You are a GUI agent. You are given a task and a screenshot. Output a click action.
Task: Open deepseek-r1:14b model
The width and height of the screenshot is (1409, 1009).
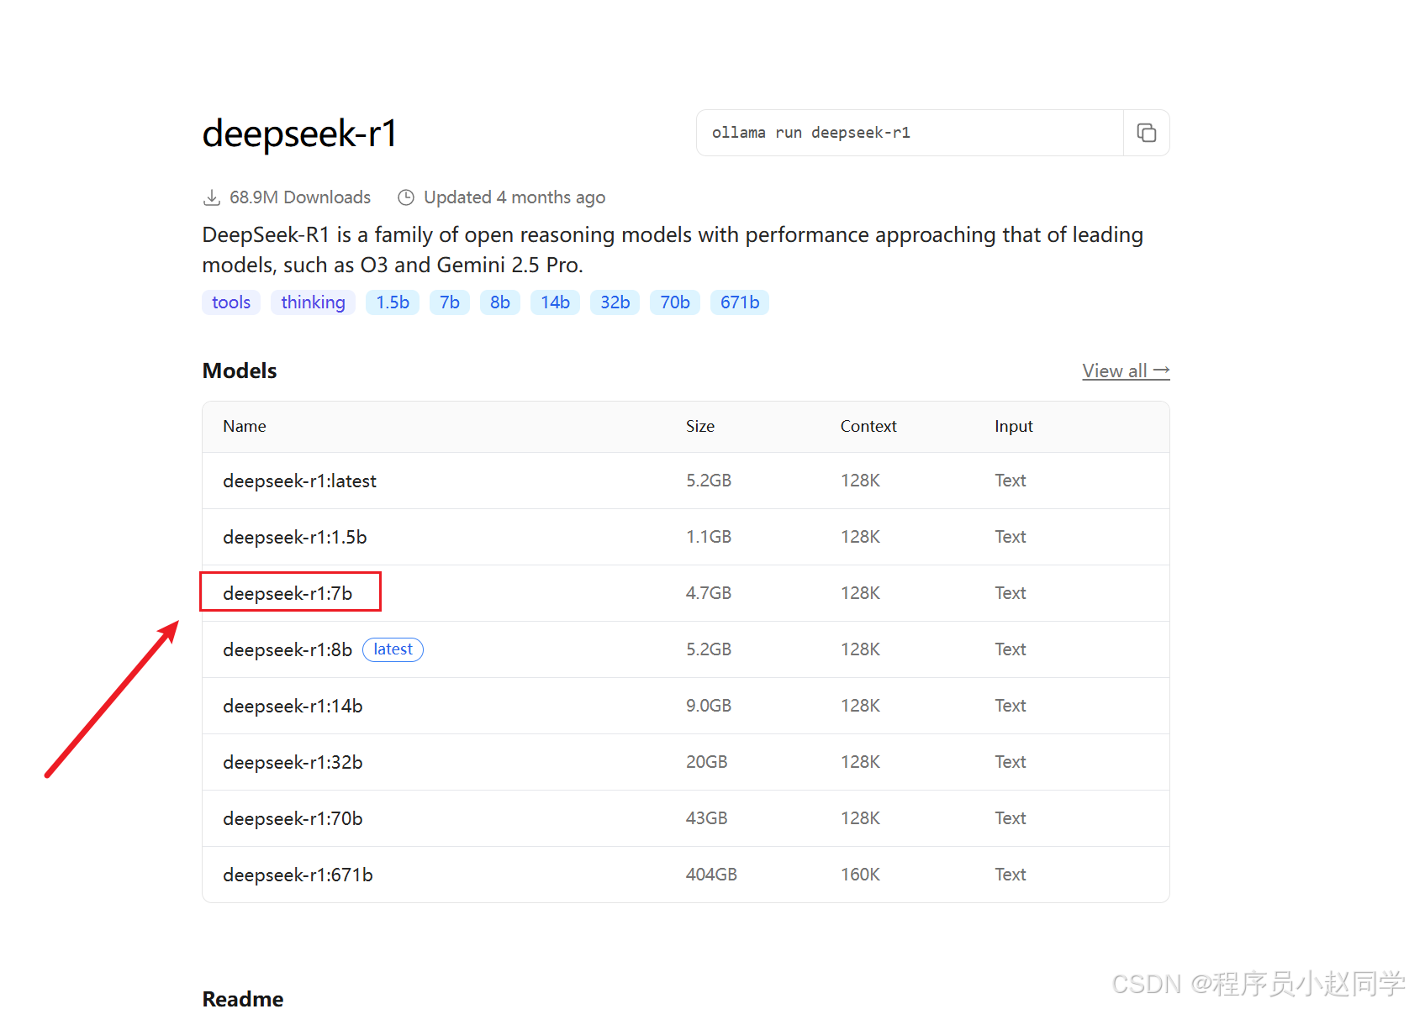point(293,706)
